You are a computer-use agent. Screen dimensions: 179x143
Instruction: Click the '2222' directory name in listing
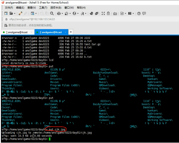(87, 38)
